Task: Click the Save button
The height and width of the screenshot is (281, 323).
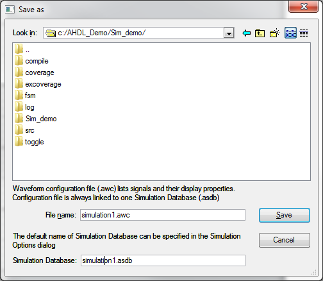Action: pyautogui.click(x=285, y=215)
